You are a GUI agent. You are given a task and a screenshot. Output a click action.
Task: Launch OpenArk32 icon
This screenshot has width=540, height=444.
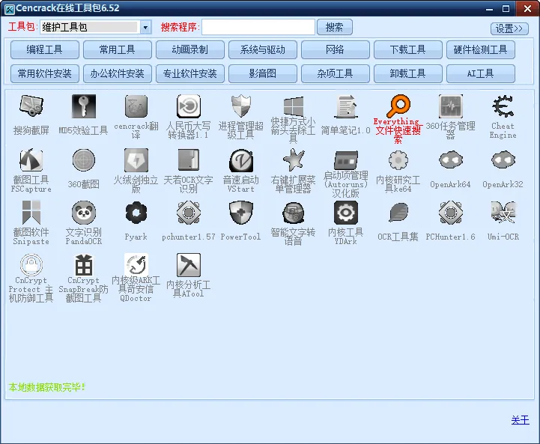[x=503, y=160]
